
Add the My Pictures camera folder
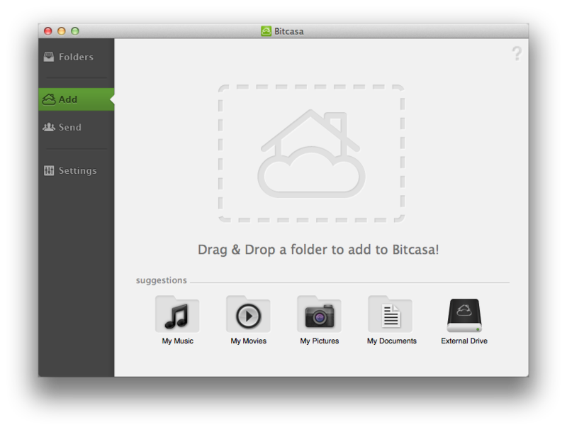click(319, 314)
